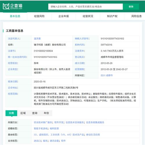Select the registration number 510100002100604

(43, 51)
